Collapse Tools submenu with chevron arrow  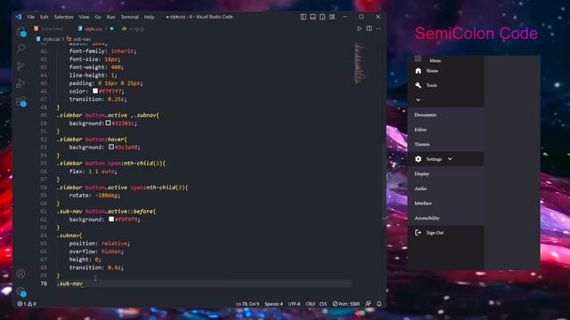coord(418,100)
